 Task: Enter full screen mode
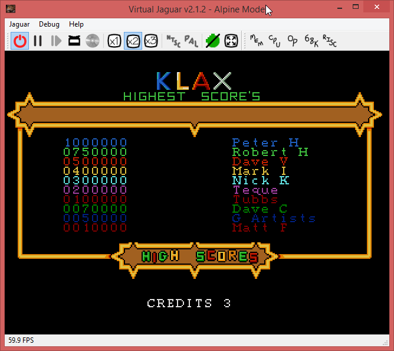pyautogui.click(x=231, y=41)
